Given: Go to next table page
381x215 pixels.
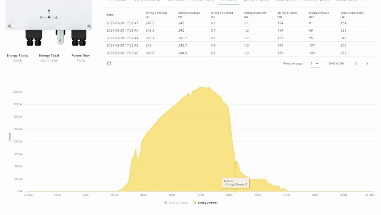Looking at the screenshot, I should 367,64.
